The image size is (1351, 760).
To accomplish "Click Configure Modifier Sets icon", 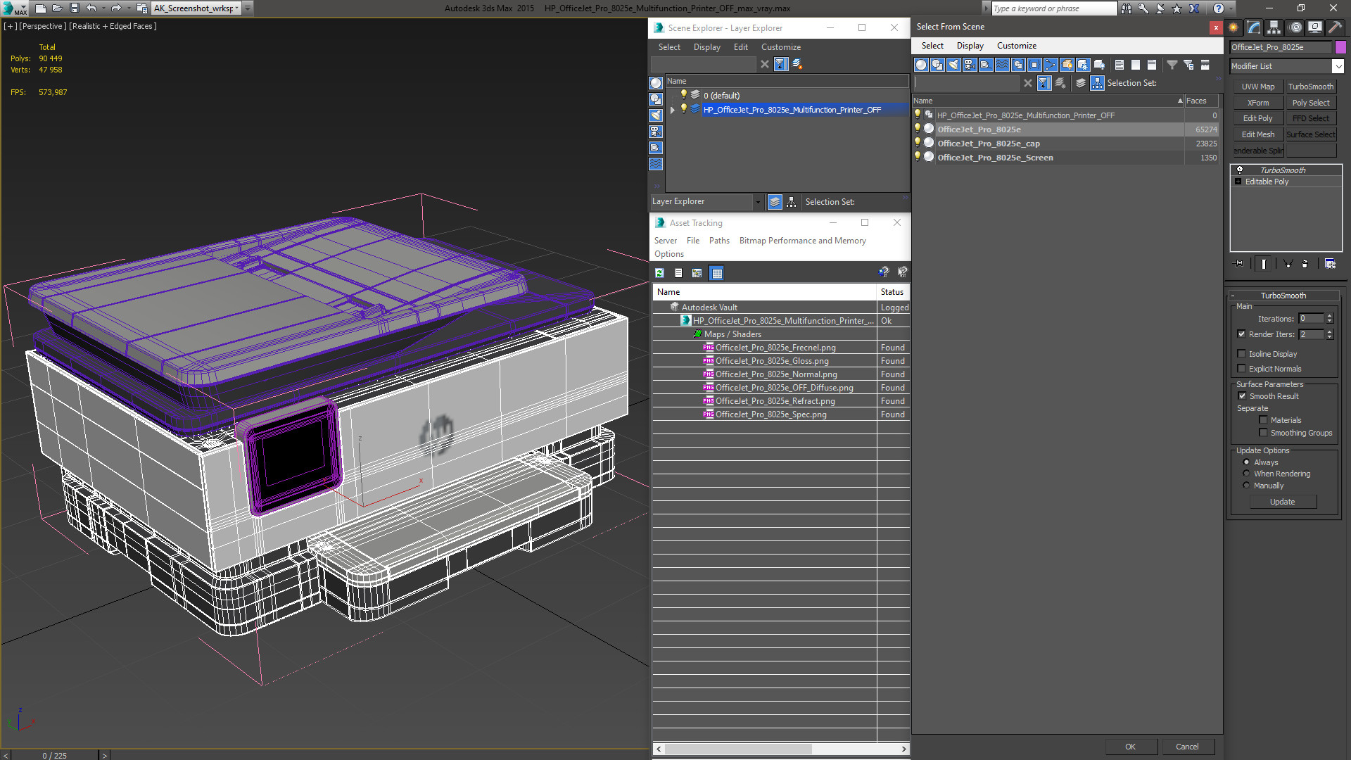I will 1330,264.
